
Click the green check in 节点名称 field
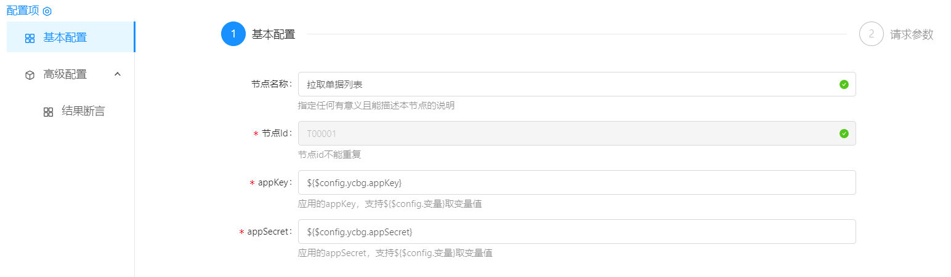click(844, 84)
